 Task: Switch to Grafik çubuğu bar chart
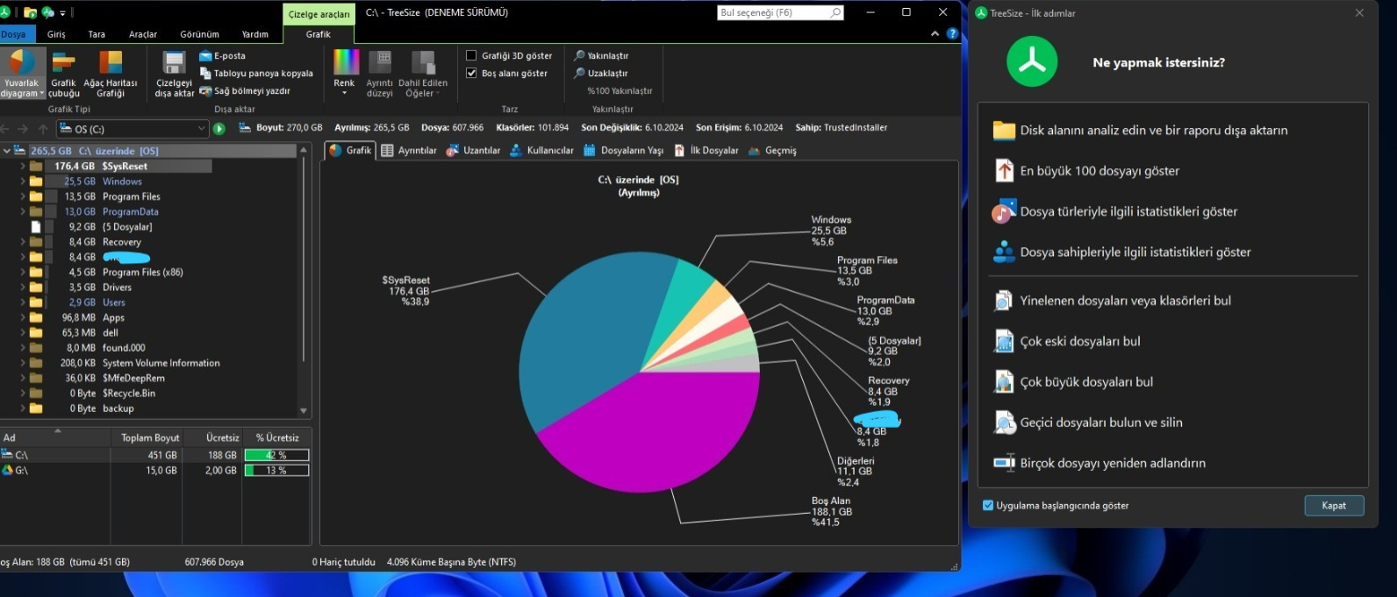pyautogui.click(x=63, y=74)
